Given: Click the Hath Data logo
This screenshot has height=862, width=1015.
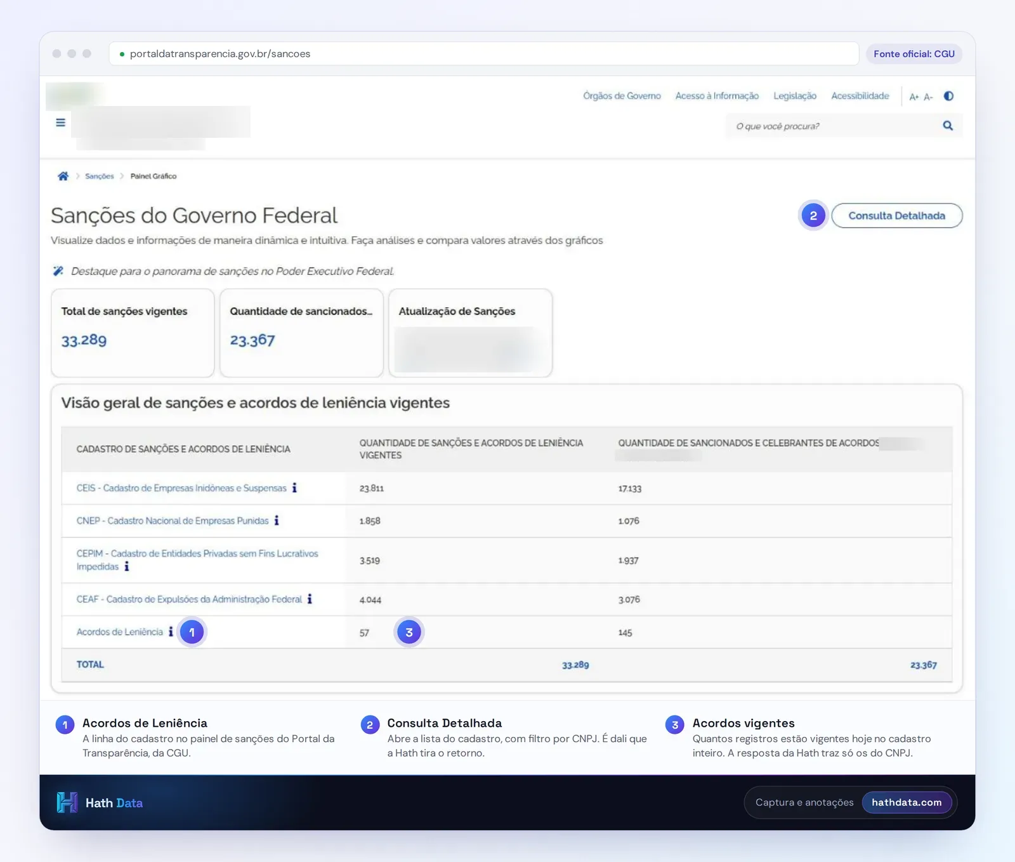Looking at the screenshot, I should click(x=100, y=802).
